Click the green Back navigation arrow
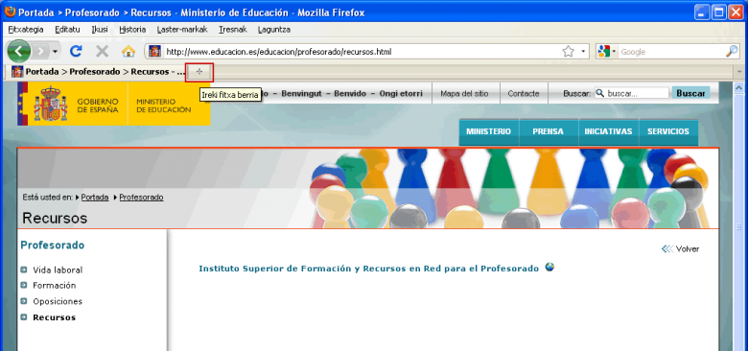This screenshot has height=351, width=748. click(x=18, y=51)
